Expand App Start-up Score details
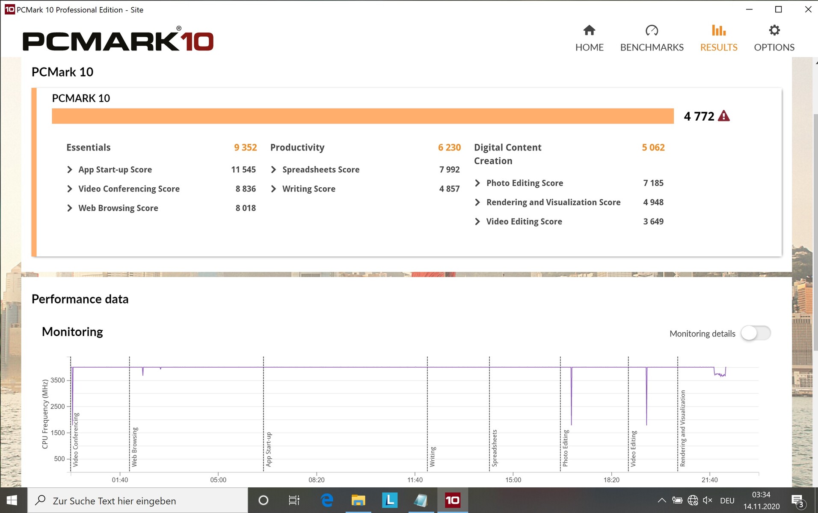Viewport: 818px width, 513px height. coord(70,170)
